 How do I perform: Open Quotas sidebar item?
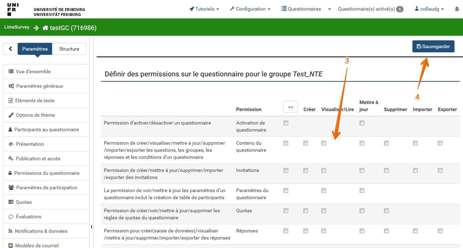[46, 202]
